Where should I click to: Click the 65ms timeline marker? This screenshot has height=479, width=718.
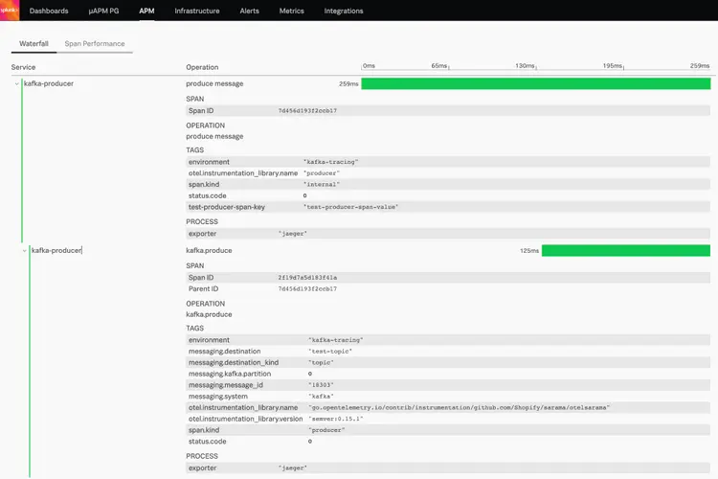coord(439,66)
